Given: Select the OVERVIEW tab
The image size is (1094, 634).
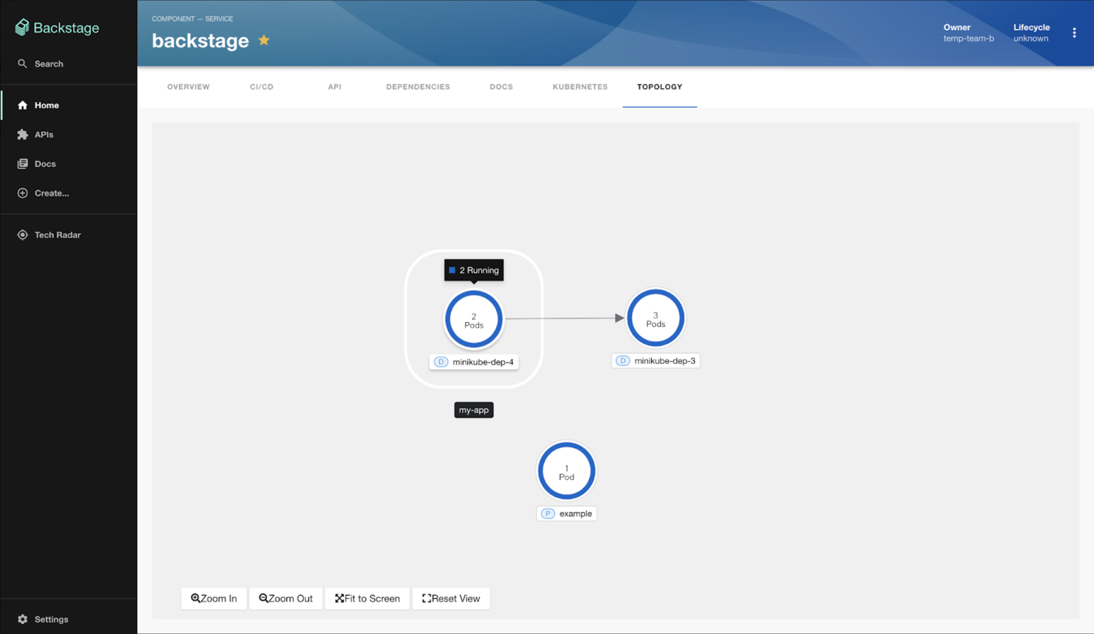Looking at the screenshot, I should coord(189,86).
